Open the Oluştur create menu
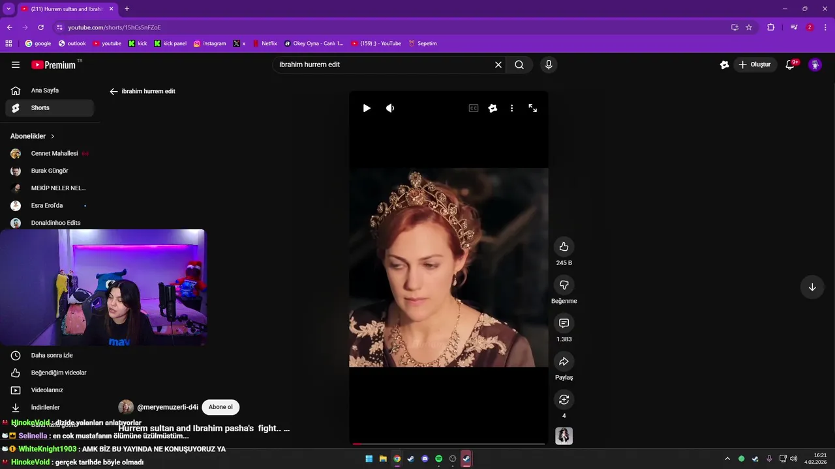The height and width of the screenshot is (469, 835). click(x=755, y=64)
